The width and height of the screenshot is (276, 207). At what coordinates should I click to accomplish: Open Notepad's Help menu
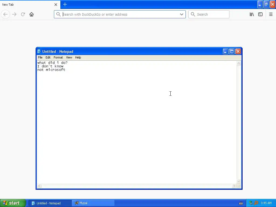click(78, 57)
